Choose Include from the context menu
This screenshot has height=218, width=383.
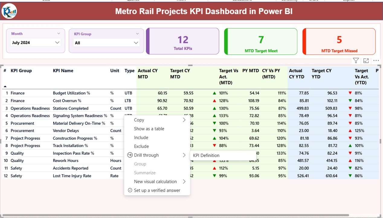pos(141,137)
